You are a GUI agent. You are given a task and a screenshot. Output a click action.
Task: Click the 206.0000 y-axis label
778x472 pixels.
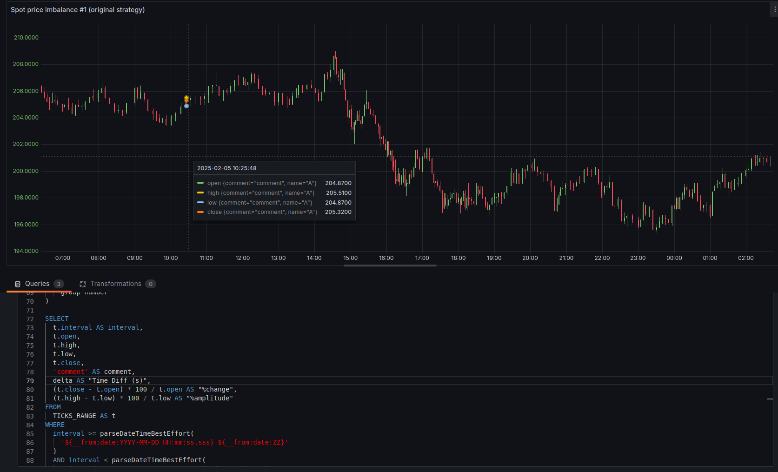[x=26, y=91]
